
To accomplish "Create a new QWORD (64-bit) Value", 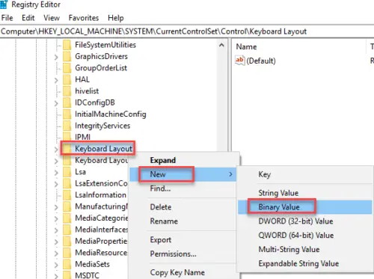I will coord(305,236).
